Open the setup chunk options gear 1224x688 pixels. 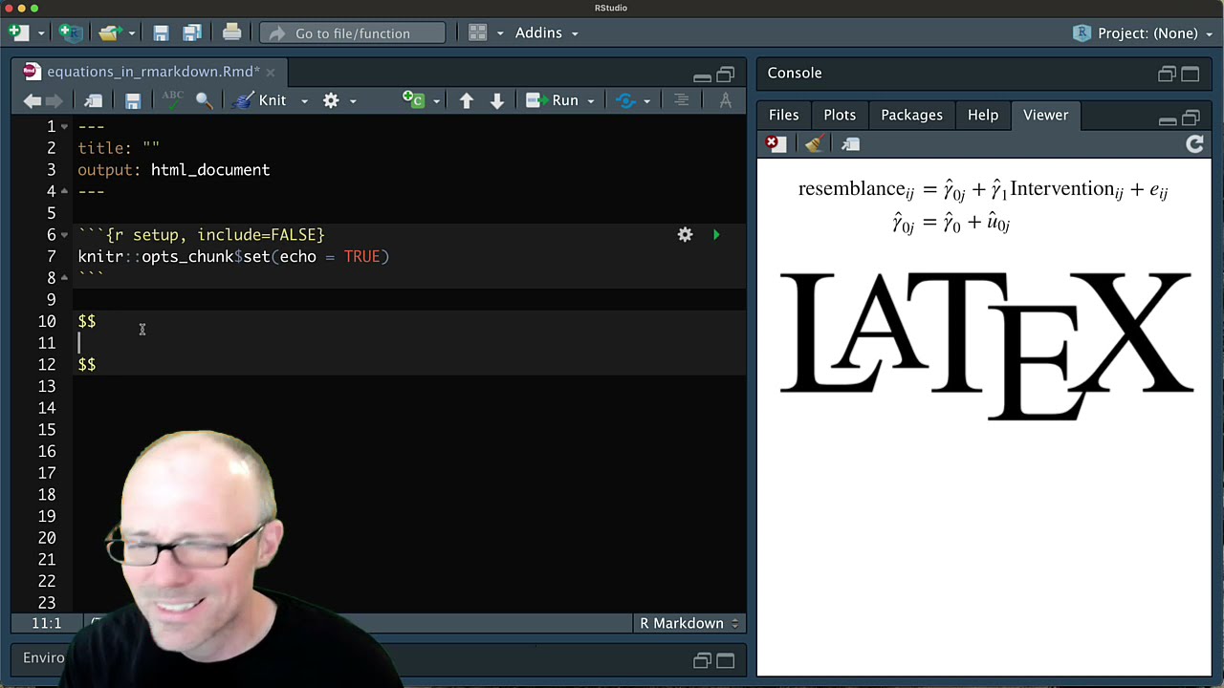[x=685, y=234]
